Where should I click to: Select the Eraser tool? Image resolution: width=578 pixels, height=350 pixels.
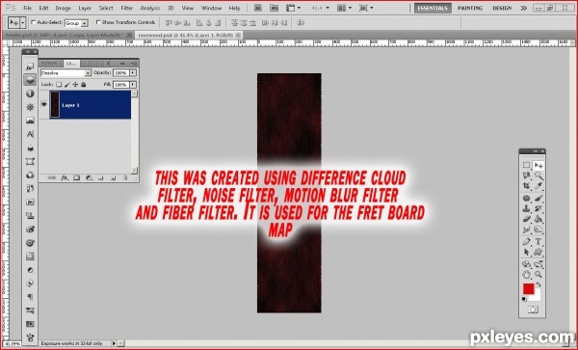(526, 220)
